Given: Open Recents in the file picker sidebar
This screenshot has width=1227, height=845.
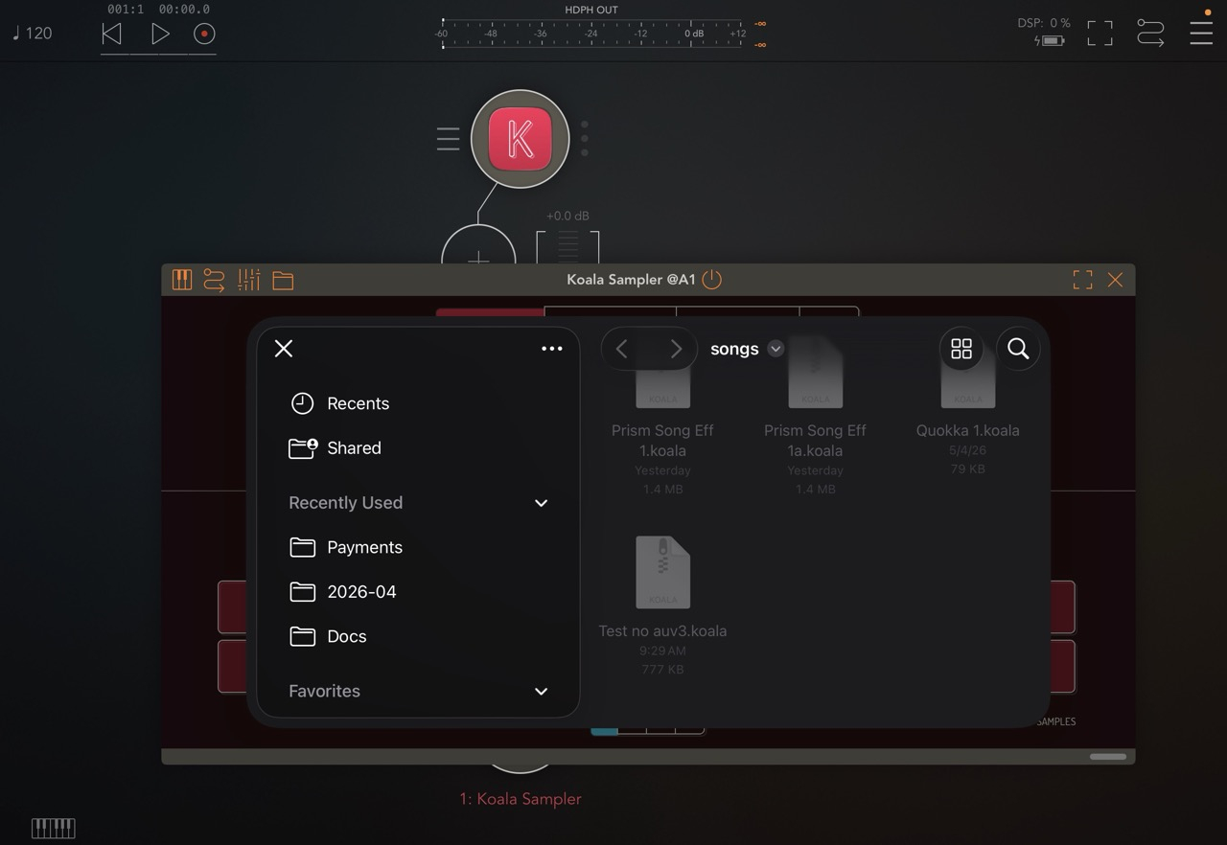Looking at the screenshot, I should point(418,403).
